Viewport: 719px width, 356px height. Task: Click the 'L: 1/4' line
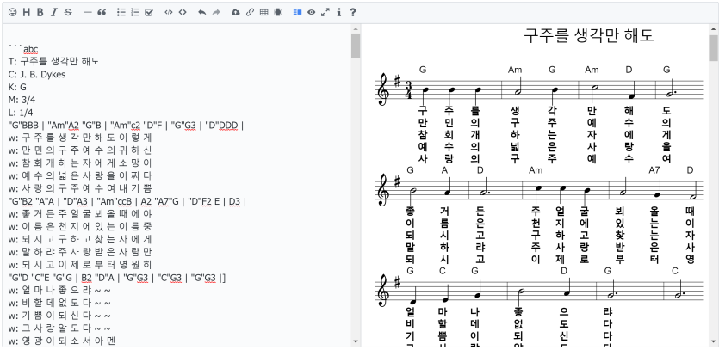(20, 113)
